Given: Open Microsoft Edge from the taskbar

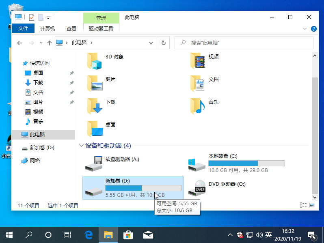Looking at the screenshot, I should coord(89,234).
